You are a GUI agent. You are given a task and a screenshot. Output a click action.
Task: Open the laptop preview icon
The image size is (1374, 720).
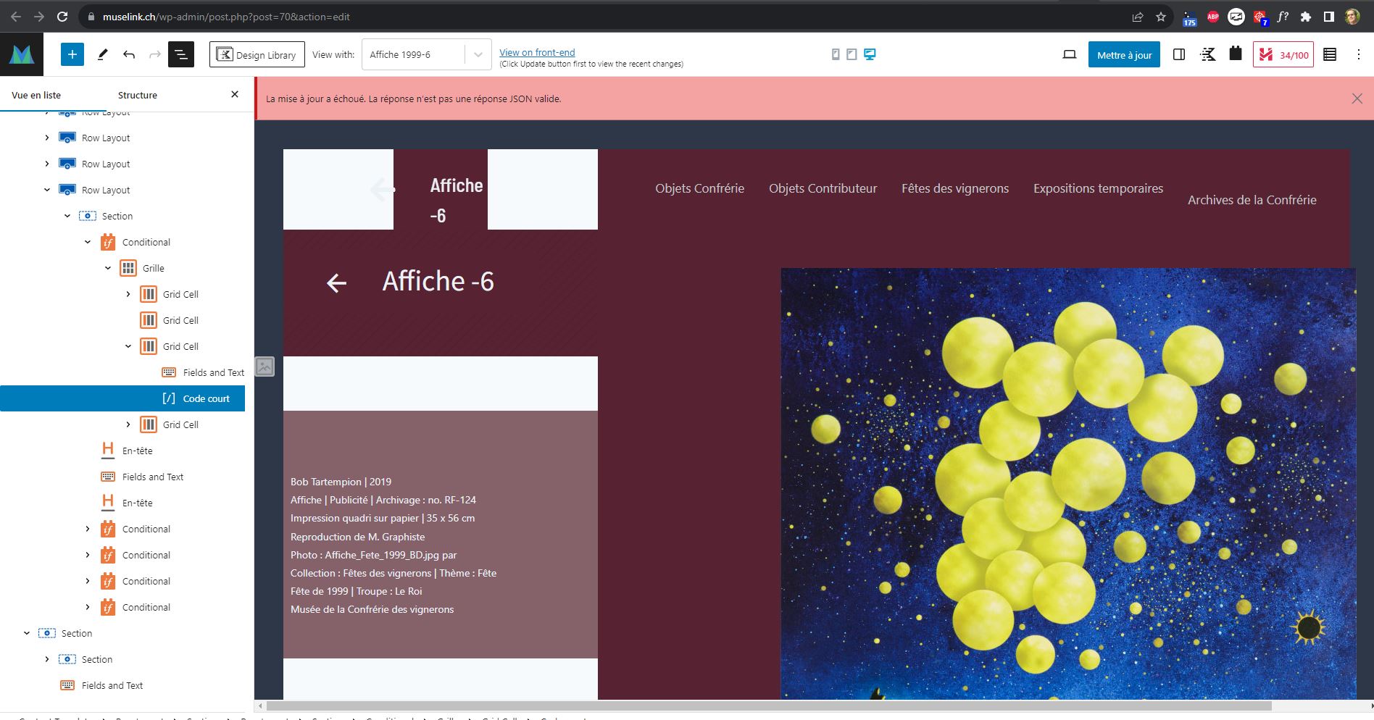pyautogui.click(x=1069, y=54)
